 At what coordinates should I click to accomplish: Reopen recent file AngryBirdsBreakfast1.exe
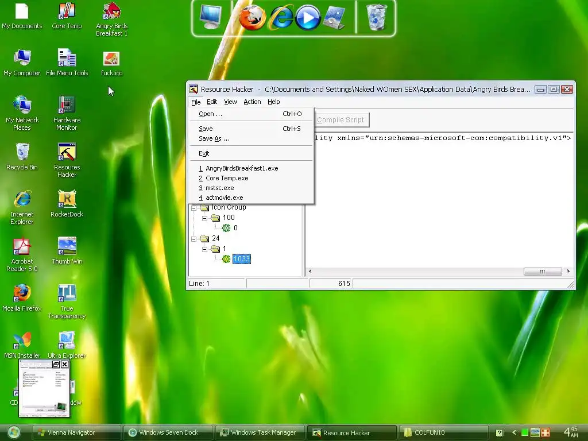[250, 168]
